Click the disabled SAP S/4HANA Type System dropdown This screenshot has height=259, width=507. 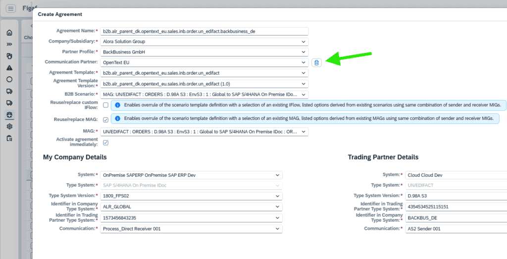[x=192, y=186]
